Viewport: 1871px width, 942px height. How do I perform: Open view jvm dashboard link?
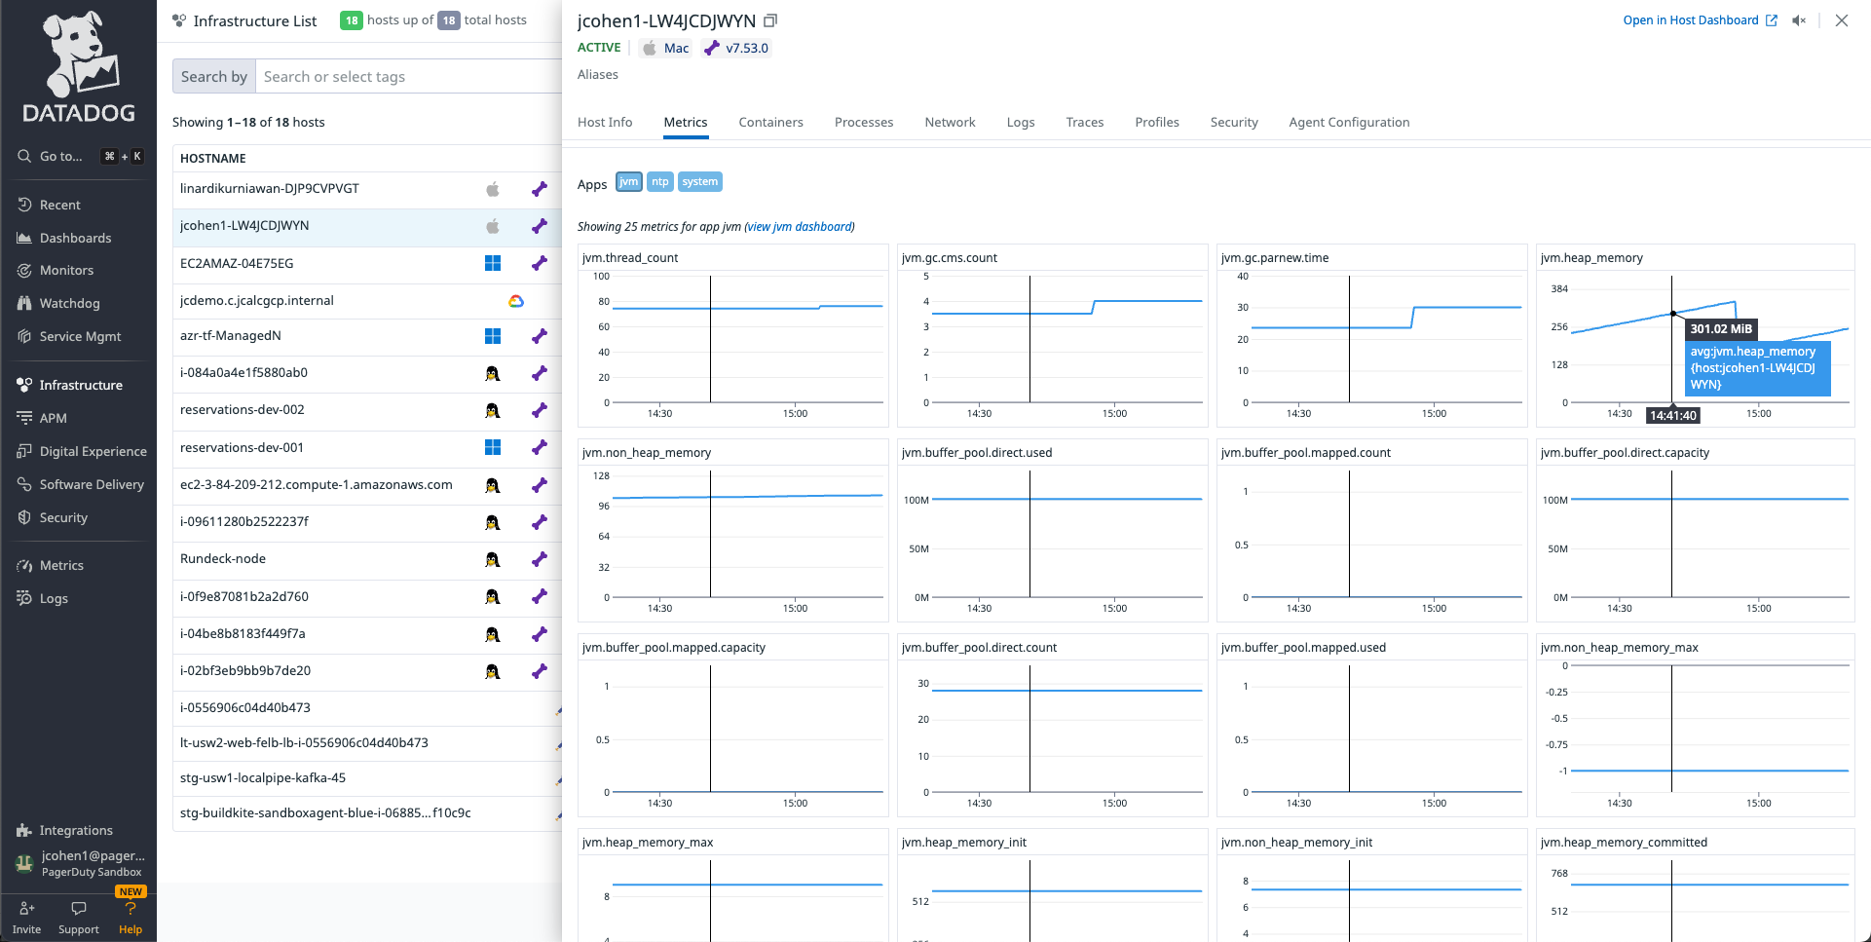click(800, 226)
